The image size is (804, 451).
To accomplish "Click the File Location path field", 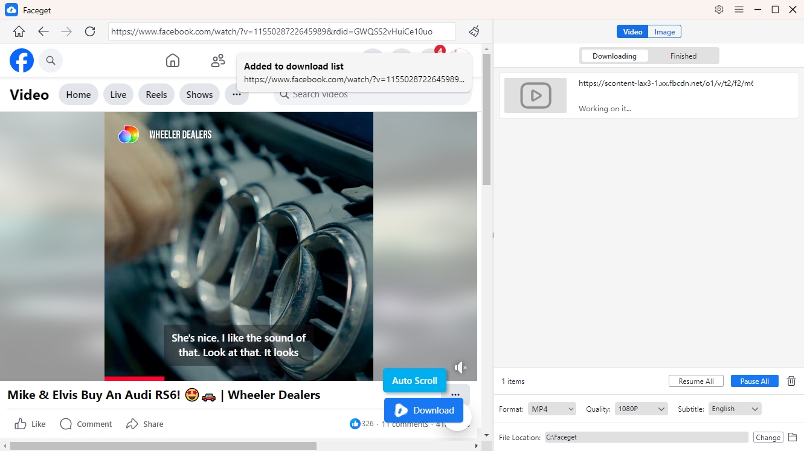I will point(646,437).
